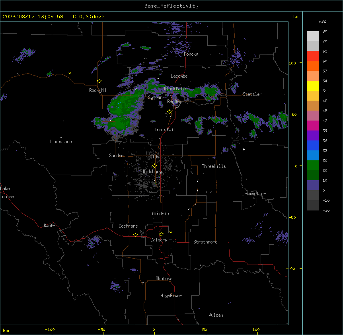Click the yellow diamond marker below Cochrane

(135, 235)
